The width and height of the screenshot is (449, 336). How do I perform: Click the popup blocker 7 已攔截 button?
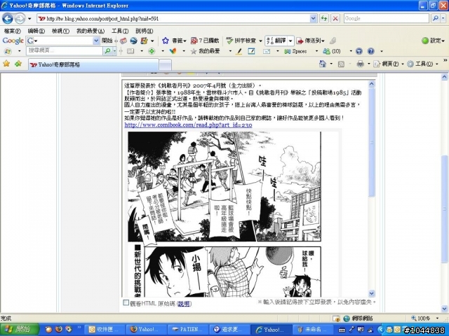pyautogui.click(x=205, y=41)
